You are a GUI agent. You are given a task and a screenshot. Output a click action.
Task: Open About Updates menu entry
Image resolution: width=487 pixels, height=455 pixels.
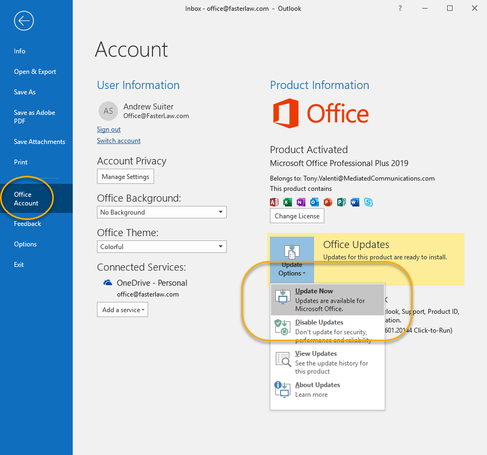(328, 390)
